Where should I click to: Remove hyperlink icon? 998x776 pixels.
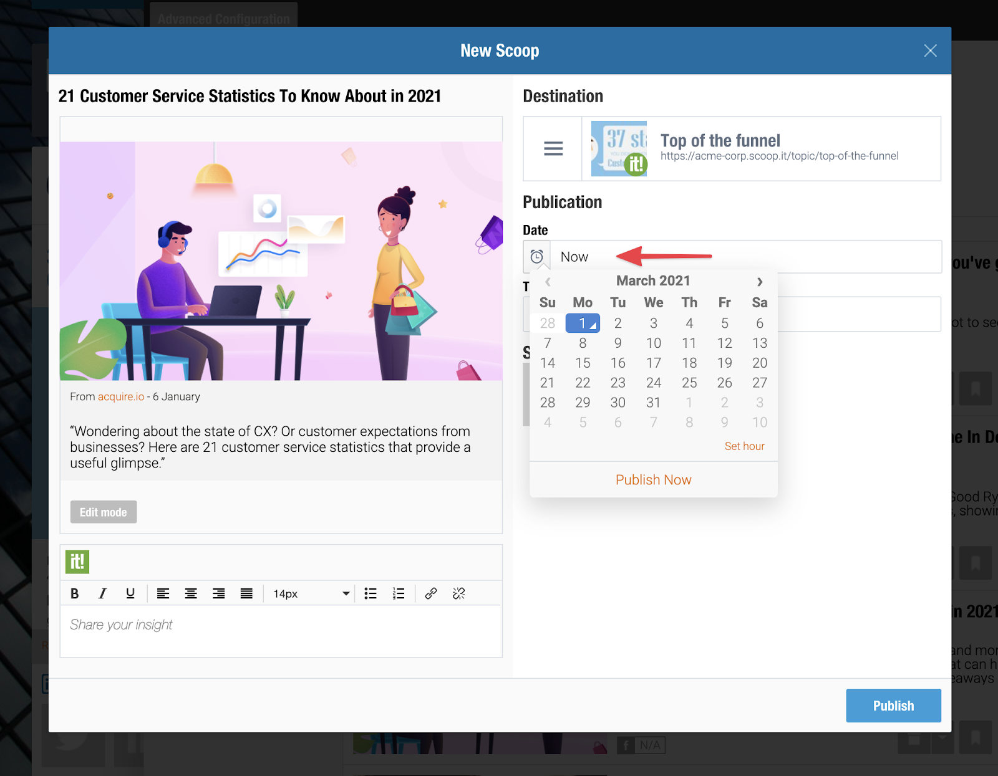click(x=459, y=593)
